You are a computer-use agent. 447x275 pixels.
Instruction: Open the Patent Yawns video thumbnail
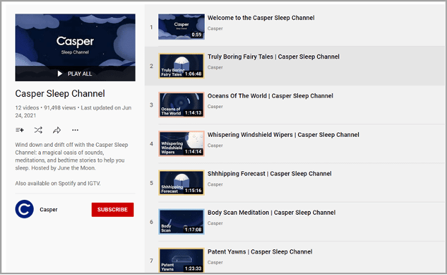[182, 260]
